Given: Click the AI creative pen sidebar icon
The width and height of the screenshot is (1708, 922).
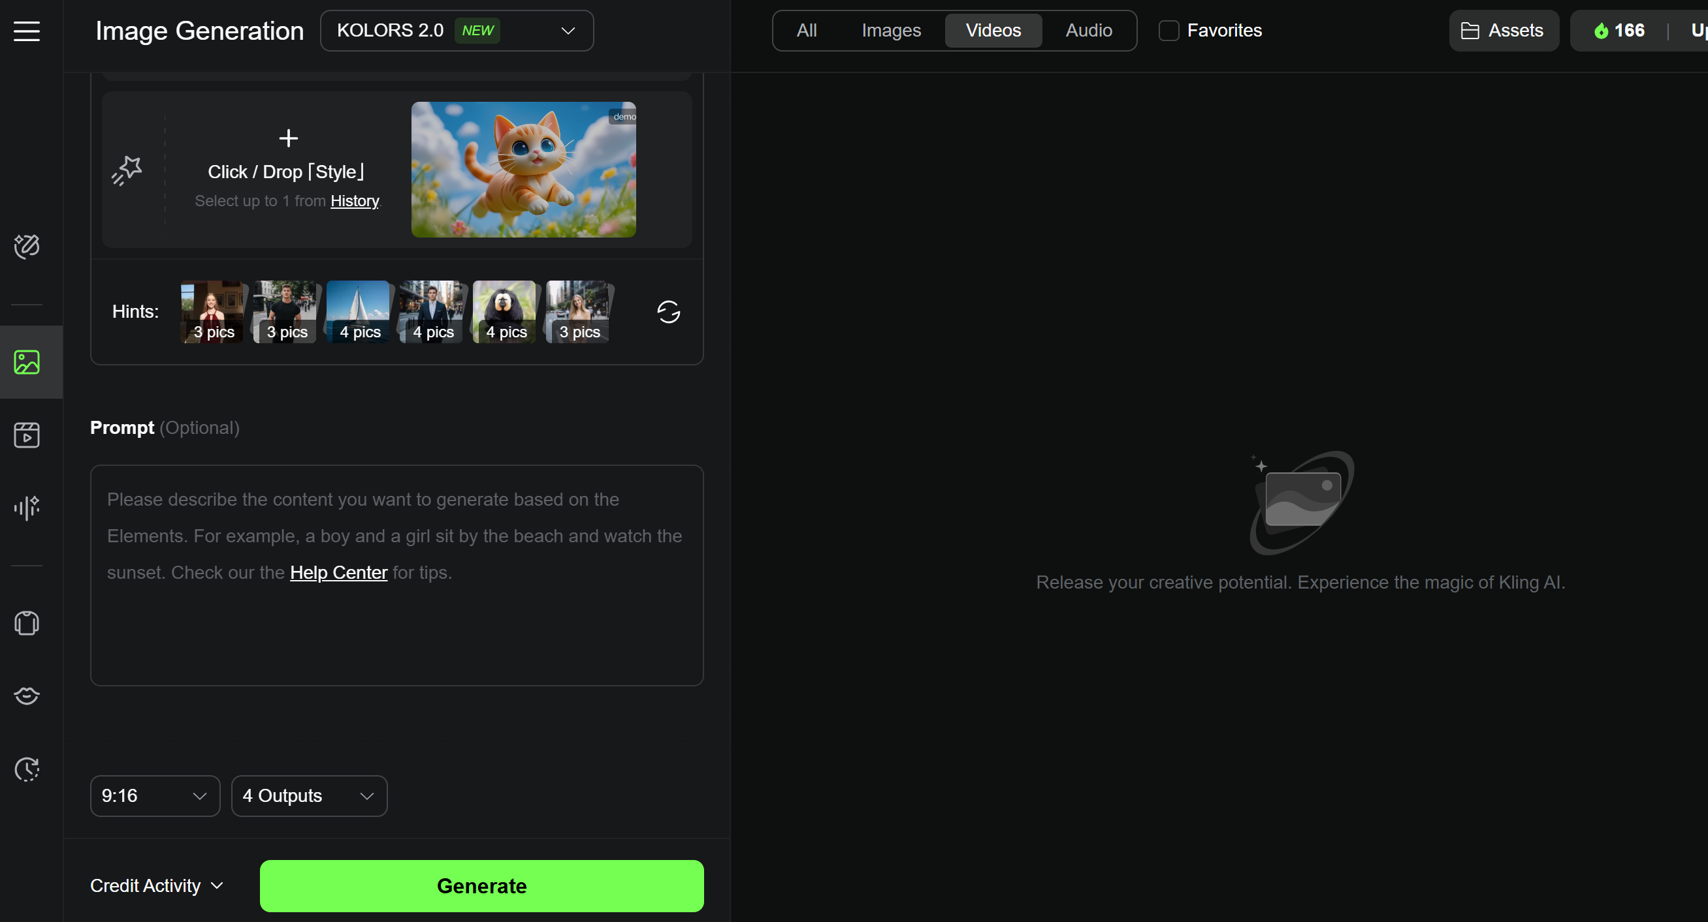Looking at the screenshot, I should pyautogui.click(x=27, y=247).
